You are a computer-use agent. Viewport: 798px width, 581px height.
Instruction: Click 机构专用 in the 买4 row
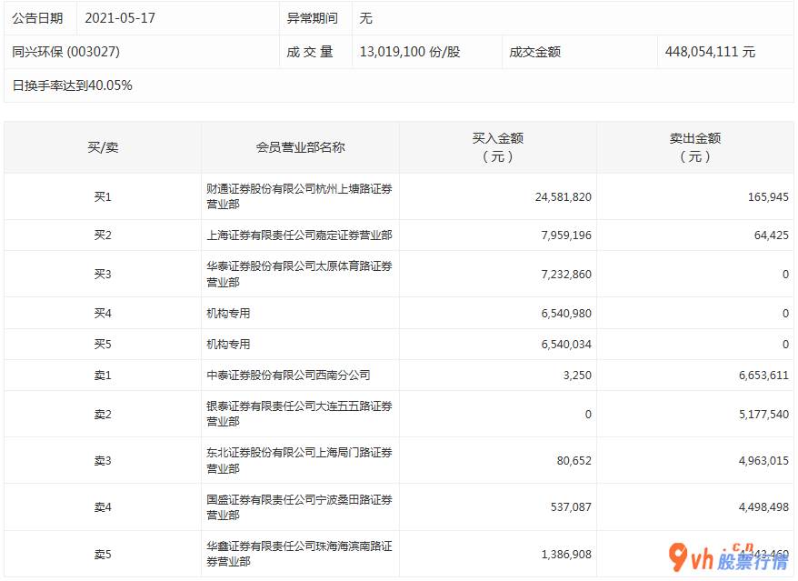pyautogui.click(x=228, y=313)
